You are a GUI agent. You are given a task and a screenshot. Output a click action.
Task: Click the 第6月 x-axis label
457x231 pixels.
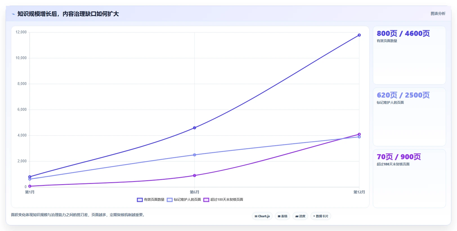coord(194,192)
